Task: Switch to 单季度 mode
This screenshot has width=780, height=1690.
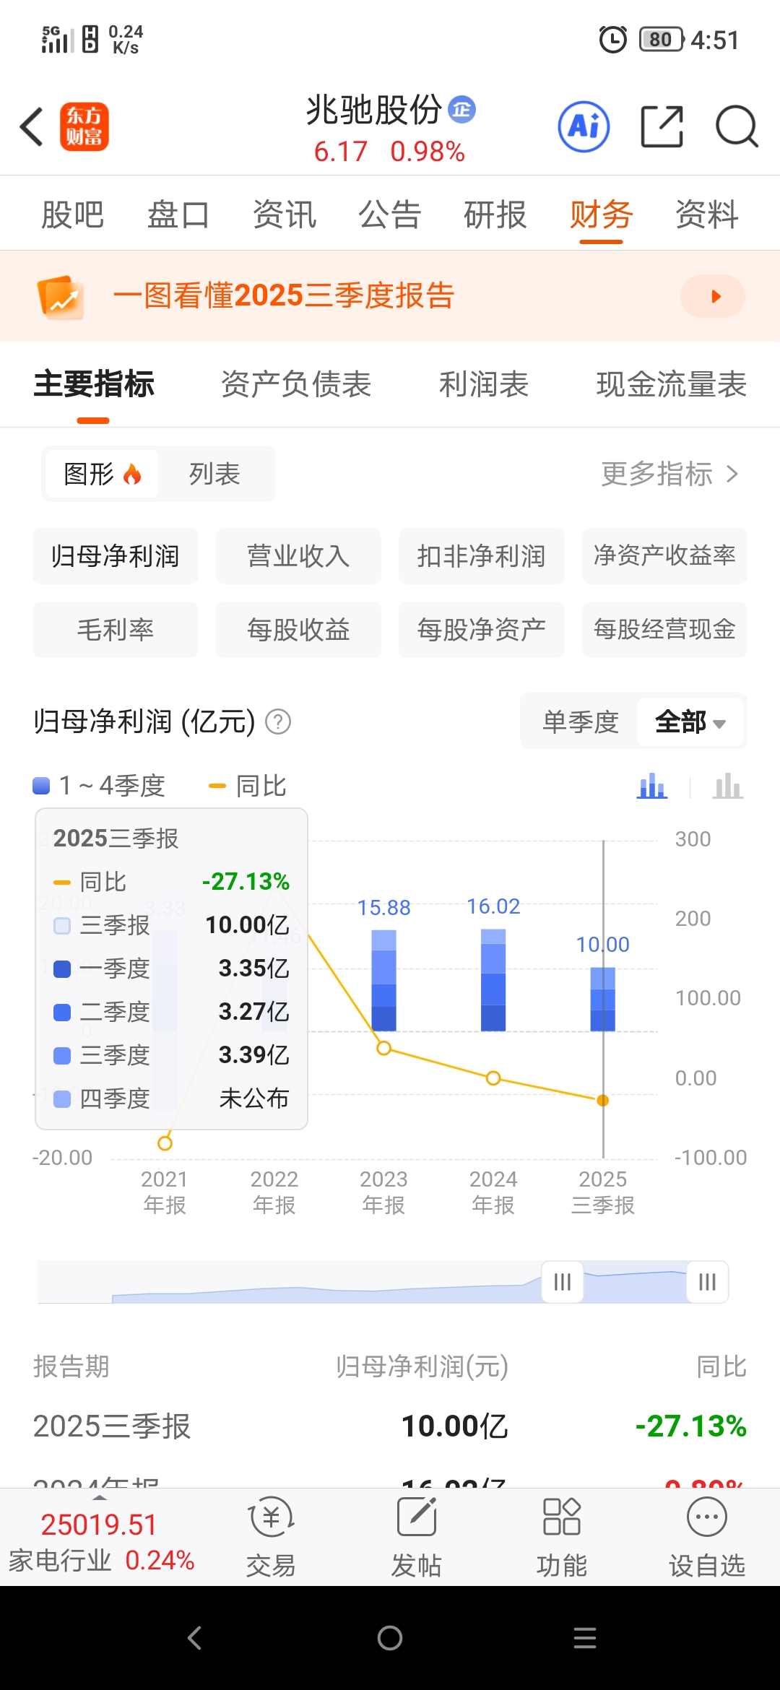Action: tap(581, 721)
